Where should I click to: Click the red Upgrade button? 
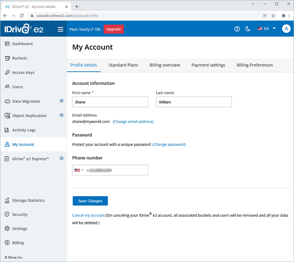114,29
